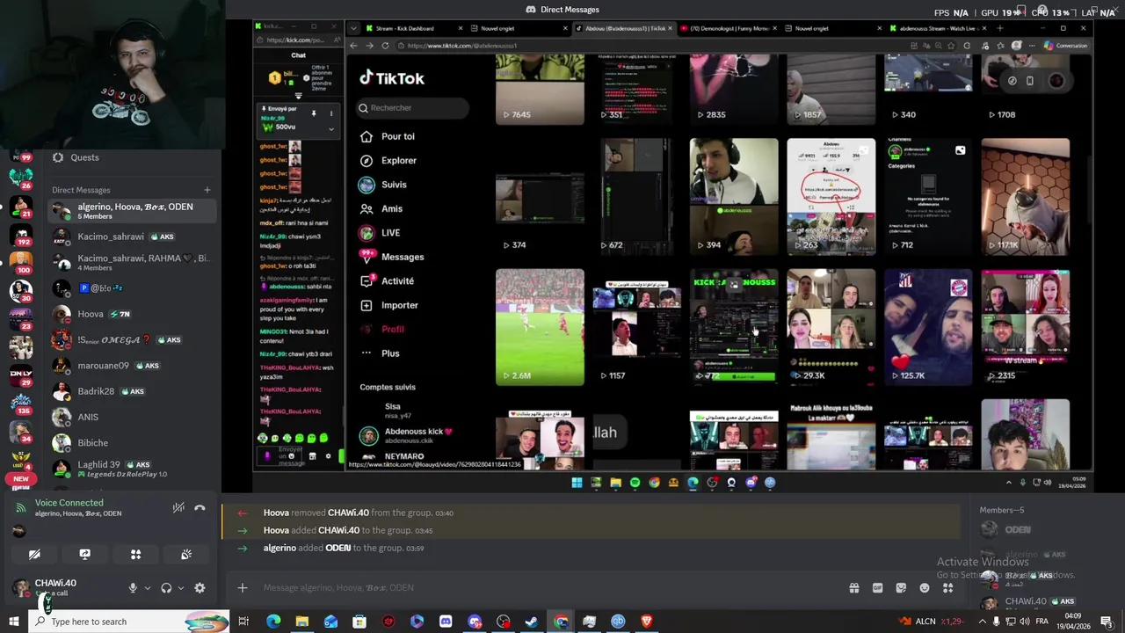Screen dimensions: 1125x633
Task: Open the server icon with 135 badge
Action: tap(20, 402)
